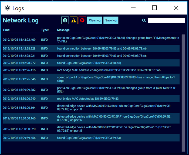Click INFO type in 15:39:29.382 row

pos(44,90)
